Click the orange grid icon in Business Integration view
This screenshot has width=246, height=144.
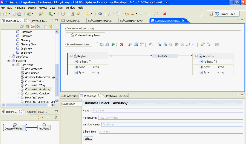click(27, 27)
